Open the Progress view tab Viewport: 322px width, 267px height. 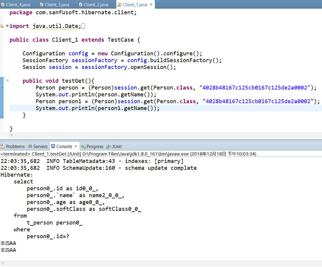[92, 147]
